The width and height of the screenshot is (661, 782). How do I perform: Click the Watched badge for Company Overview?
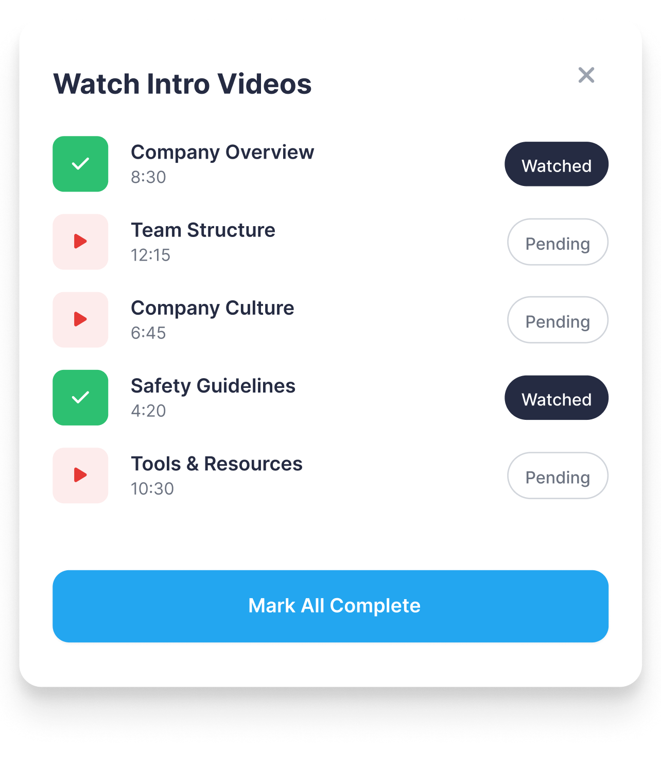(x=556, y=164)
